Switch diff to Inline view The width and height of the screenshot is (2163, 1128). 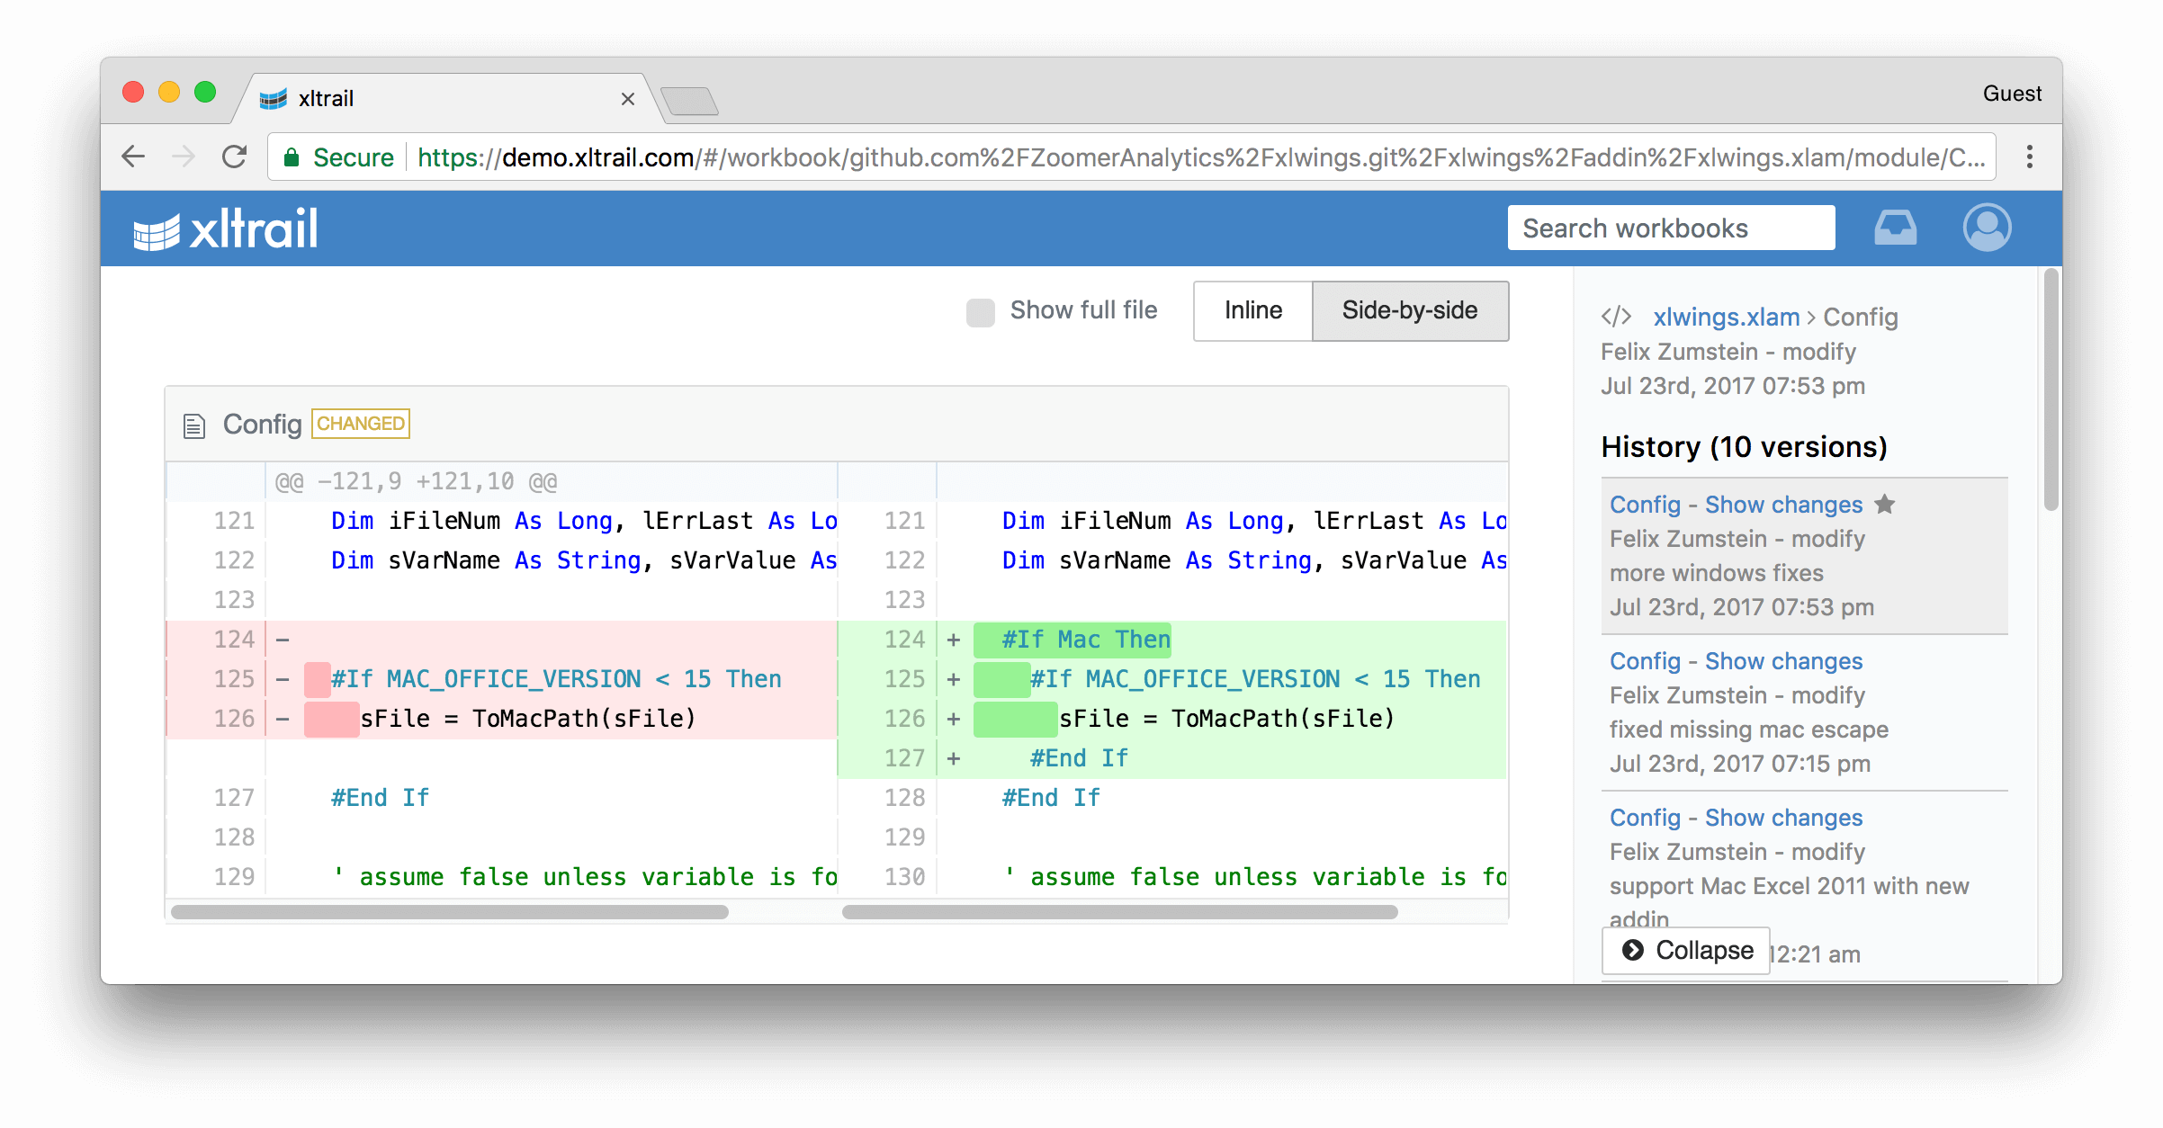pos(1252,311)
